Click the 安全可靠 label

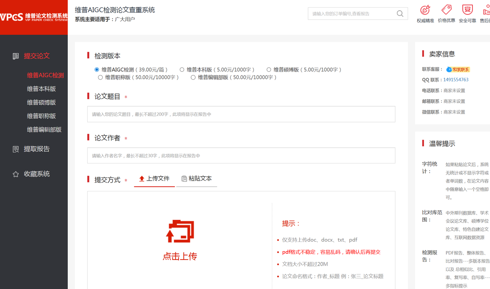467,21
